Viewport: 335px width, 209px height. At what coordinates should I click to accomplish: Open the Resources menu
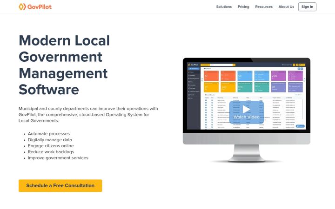pos(264,7)
